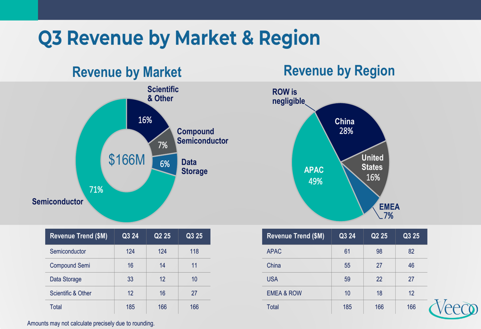Select the Q2 25 column header in region table
481x329 pixels.
[x=379, y=236]
